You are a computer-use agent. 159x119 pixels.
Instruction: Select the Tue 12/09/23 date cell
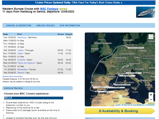[9, 37]
